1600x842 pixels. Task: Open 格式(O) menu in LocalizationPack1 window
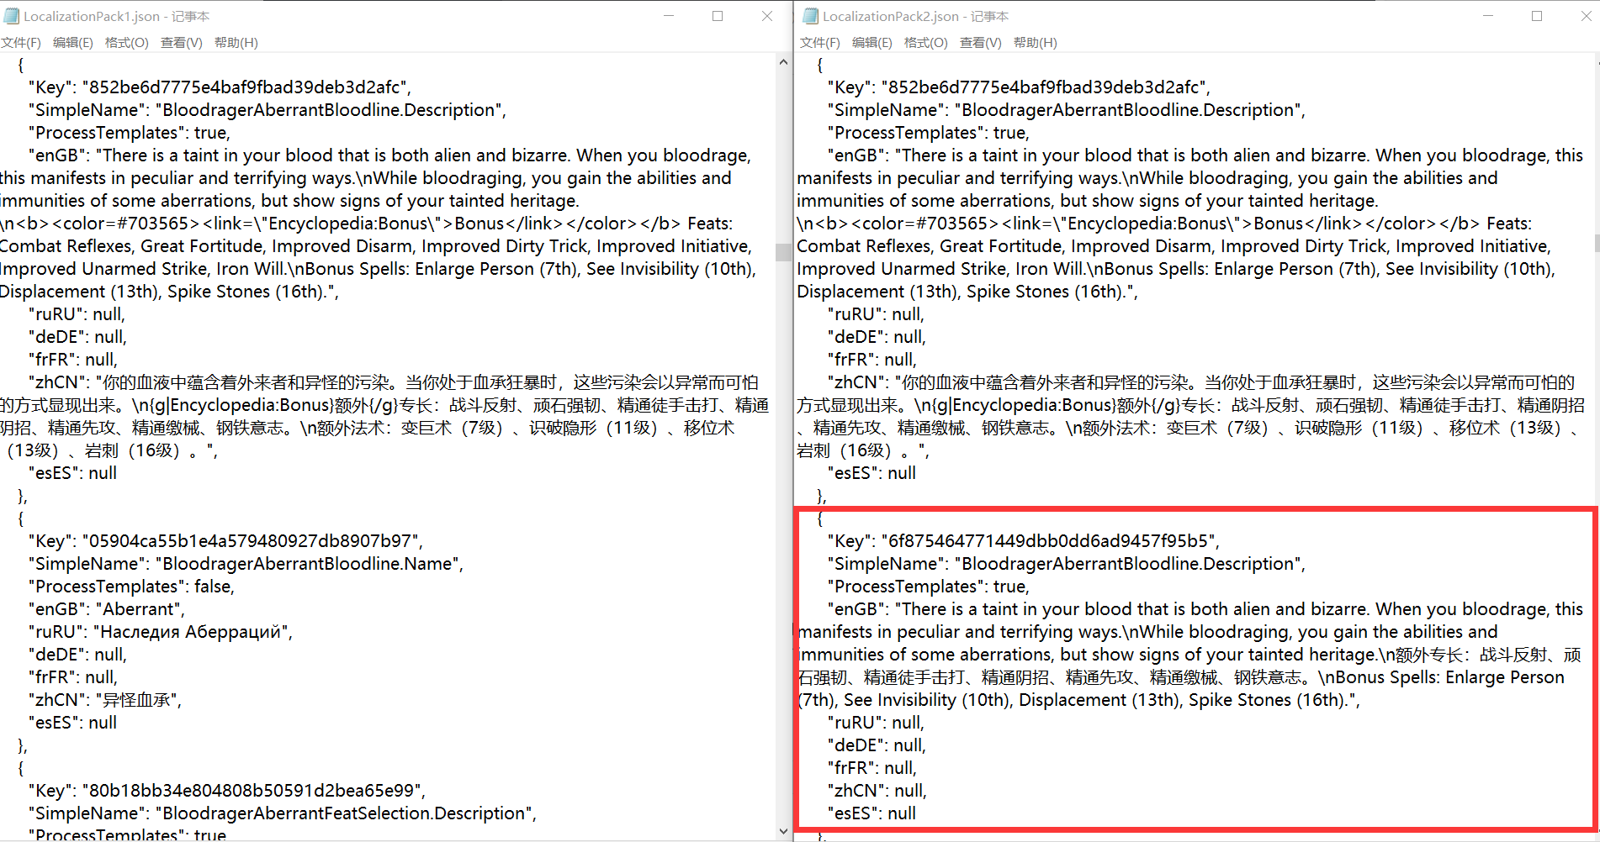coord(127,43)
